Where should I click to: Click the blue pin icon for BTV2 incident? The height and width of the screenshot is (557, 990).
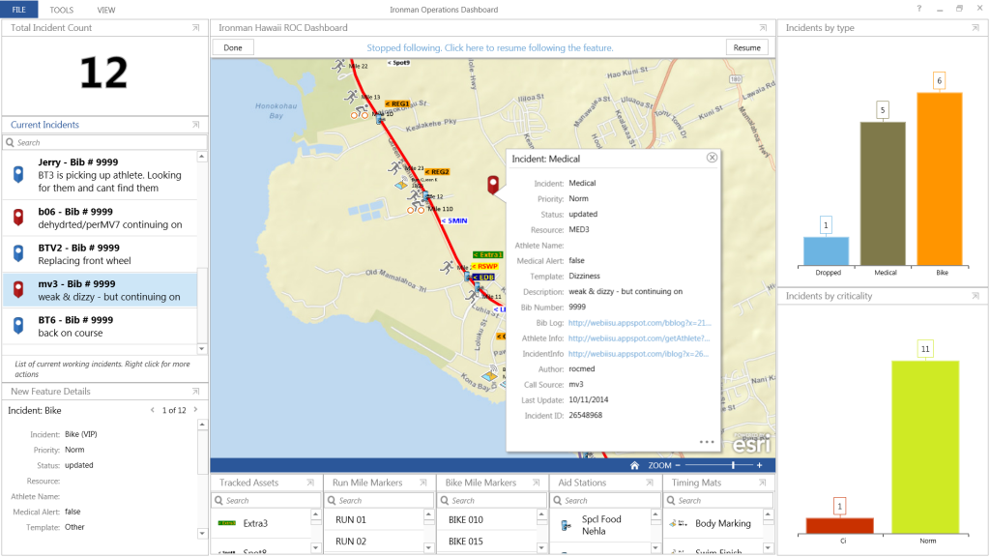pyautogui.click(x=19, y=254)
